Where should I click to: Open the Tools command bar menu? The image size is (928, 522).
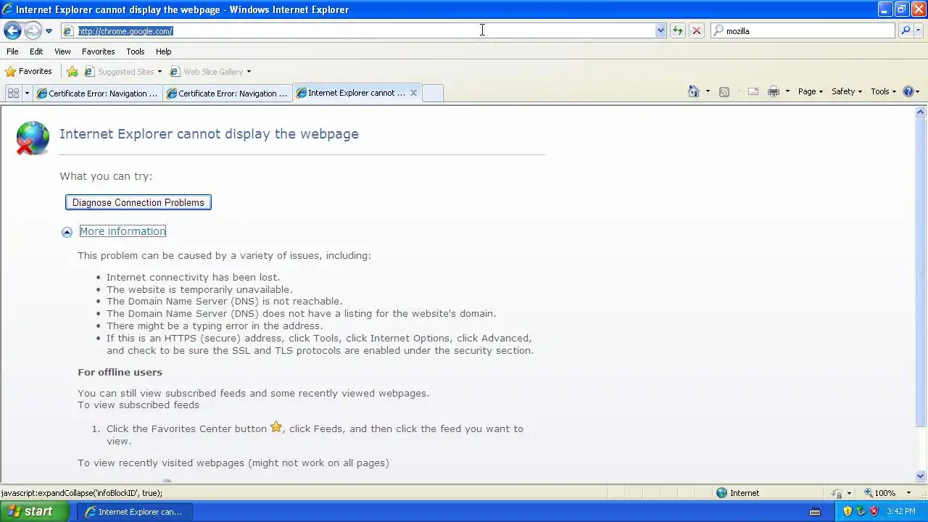883,91
